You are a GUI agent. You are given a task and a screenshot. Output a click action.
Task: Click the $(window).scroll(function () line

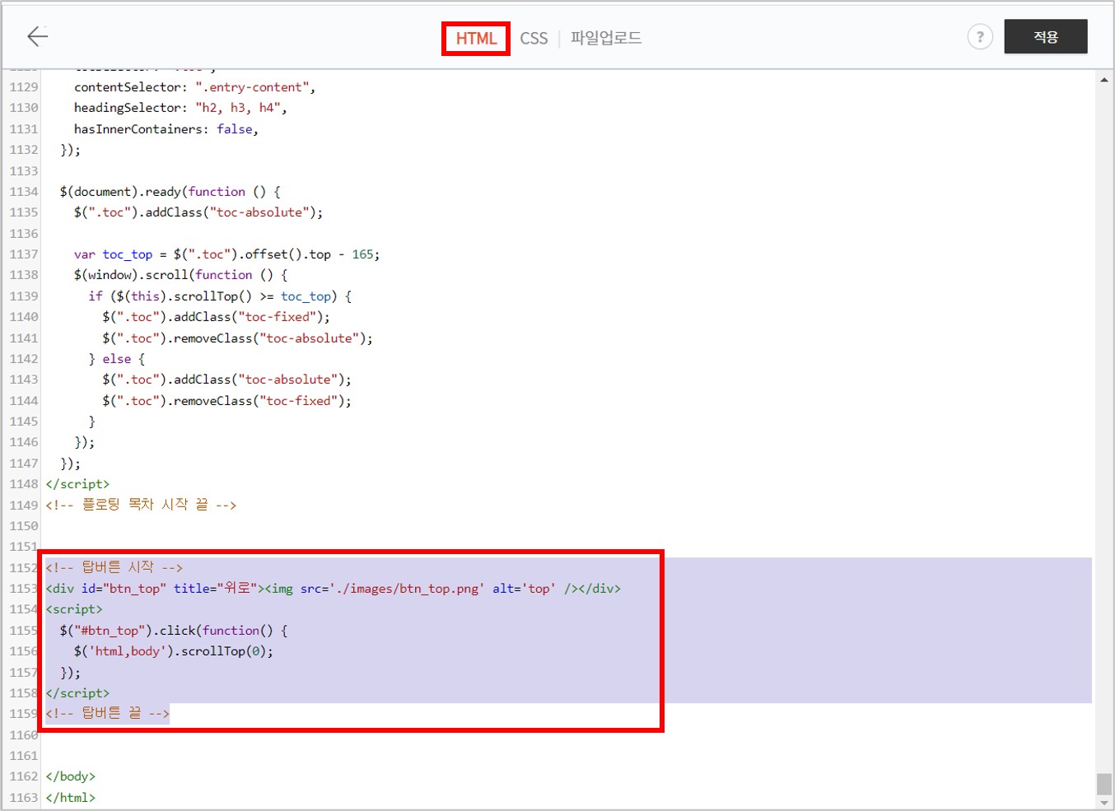pos(180,275)
